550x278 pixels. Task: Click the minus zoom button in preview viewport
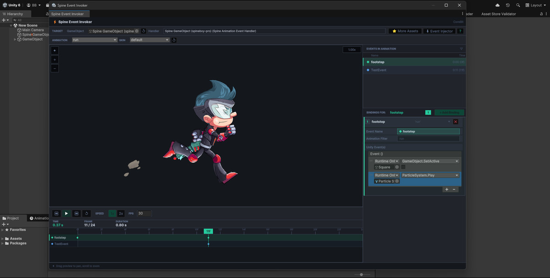[55, 68]
